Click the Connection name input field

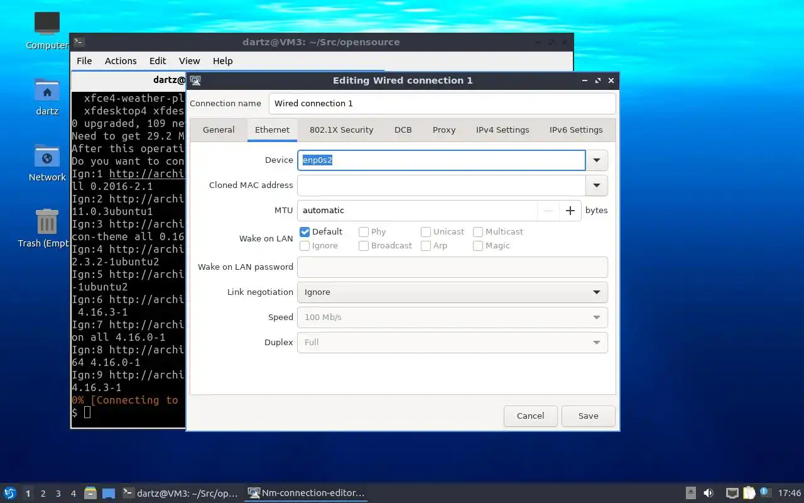442,104
